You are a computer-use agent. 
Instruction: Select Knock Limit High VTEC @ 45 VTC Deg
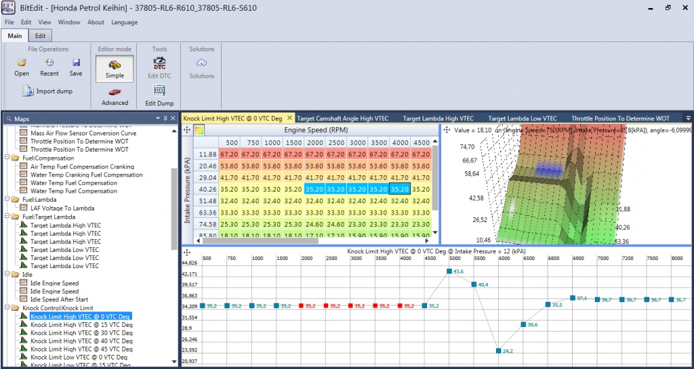[81, 349]
